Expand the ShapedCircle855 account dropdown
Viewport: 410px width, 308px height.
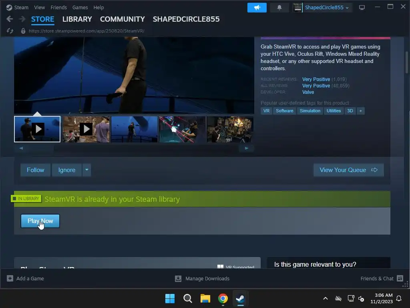click(x=347, y=8)
